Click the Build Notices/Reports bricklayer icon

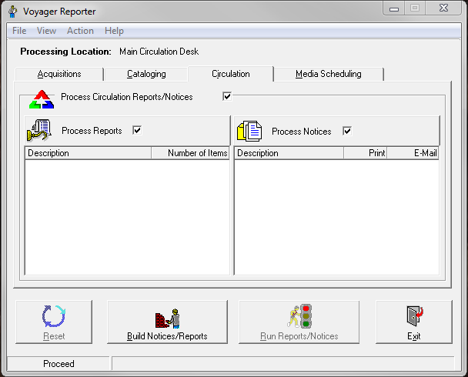pyautogui.click(x=167, y=316)
